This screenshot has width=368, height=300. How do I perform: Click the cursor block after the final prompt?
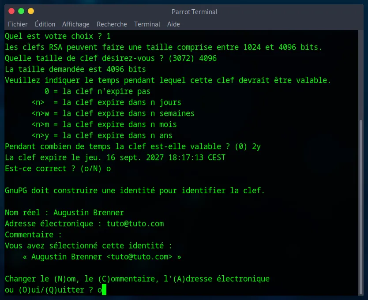104,289
